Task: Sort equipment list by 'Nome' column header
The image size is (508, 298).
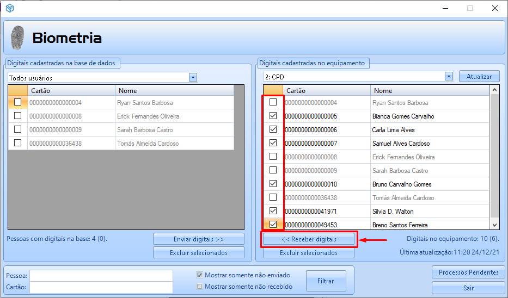Action: click(x=429, y=90)
